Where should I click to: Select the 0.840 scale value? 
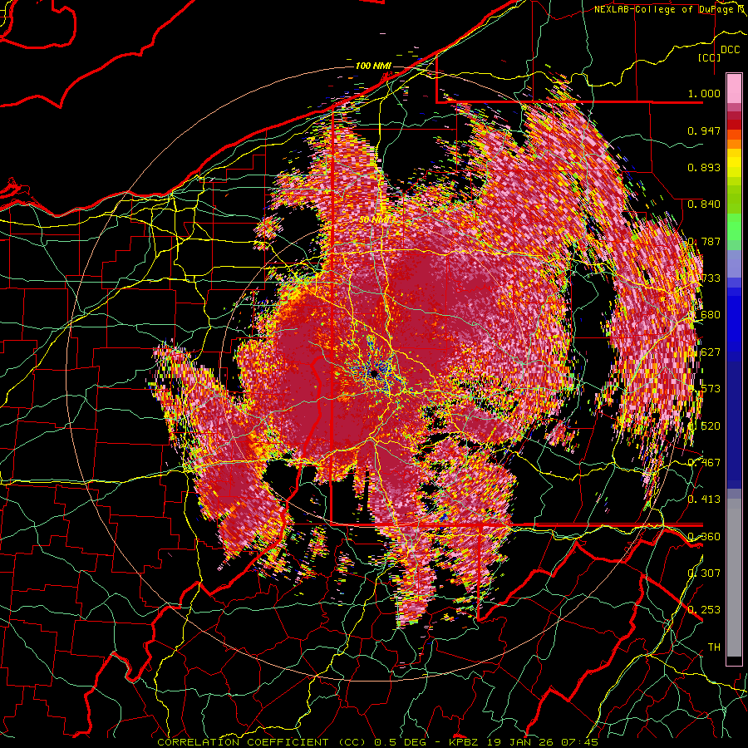704,204
